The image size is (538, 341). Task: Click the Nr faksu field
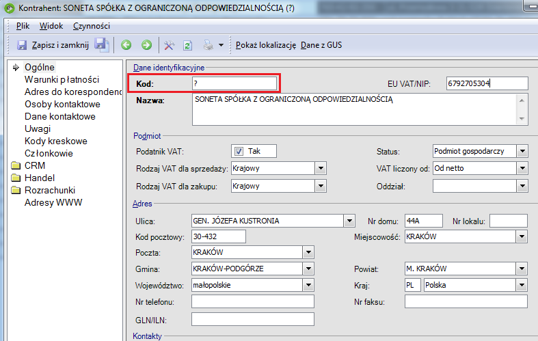click(466, 301)
